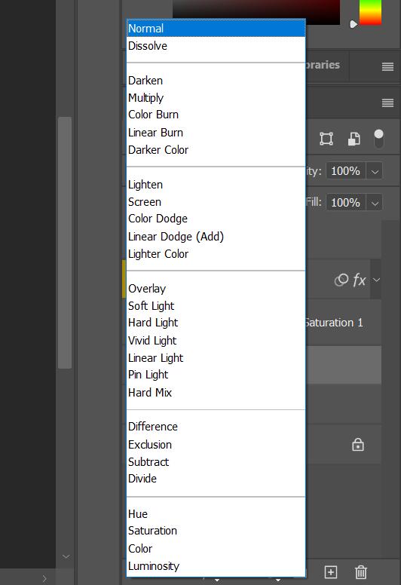The image size is (401, 585).
Task: Pick Color Dodge blend mode
Action: pyautogui.click(x=216, y=219)
